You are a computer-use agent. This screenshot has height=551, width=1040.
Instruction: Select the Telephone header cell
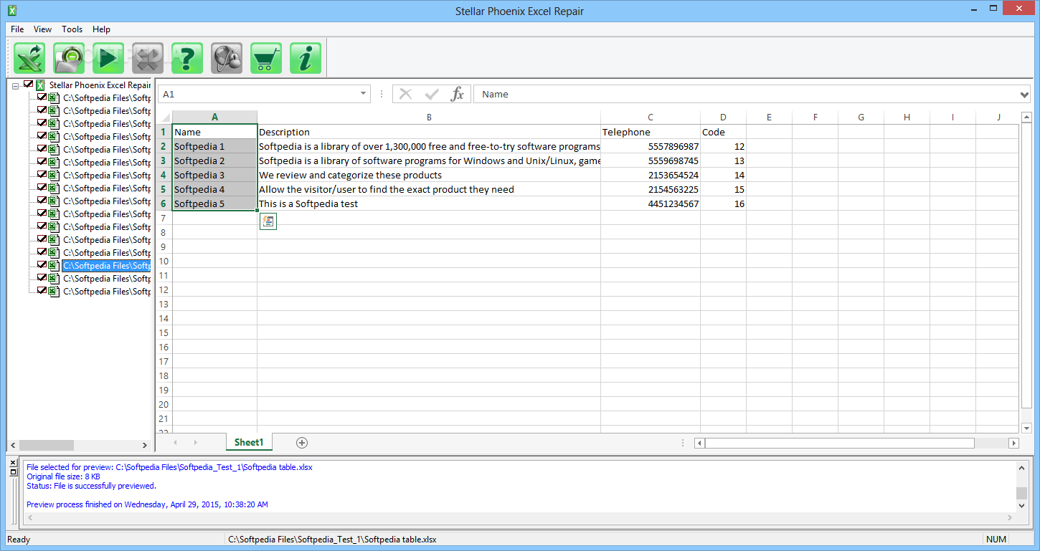tap(651, 132)
